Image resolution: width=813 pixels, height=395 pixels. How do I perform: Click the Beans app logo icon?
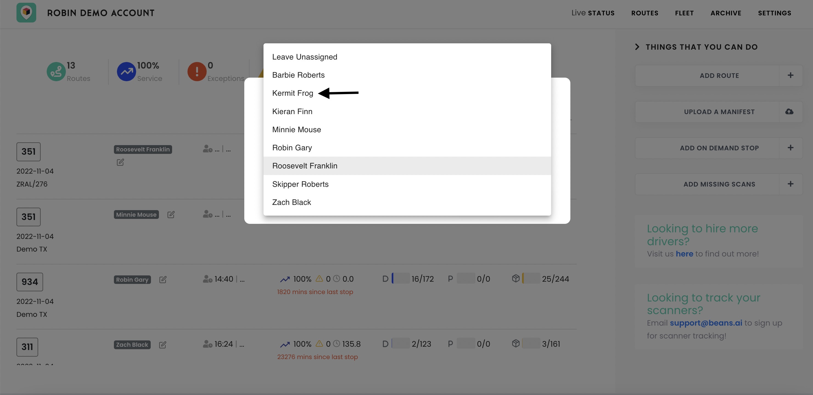pos(26,13)
